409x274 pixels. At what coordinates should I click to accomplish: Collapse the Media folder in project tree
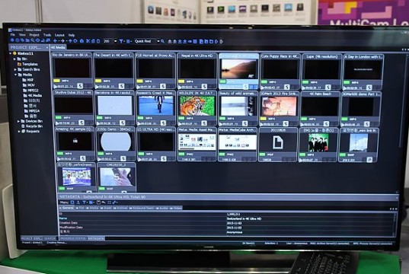[x=16, y=75]
